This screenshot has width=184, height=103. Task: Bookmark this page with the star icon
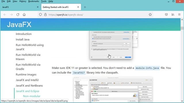click(150, 15)
